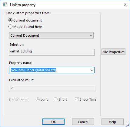The image size is (130, 127).
Task: Select the Current document radio button
Action: pyautogui.click(x=11, y=20)
